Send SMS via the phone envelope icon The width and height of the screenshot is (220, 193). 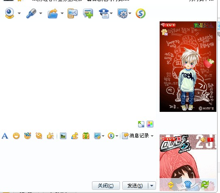point(73,13)
